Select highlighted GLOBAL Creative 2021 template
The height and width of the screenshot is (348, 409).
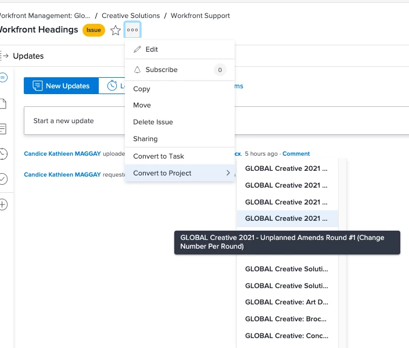pyautogui.click(x=288, y=218)
